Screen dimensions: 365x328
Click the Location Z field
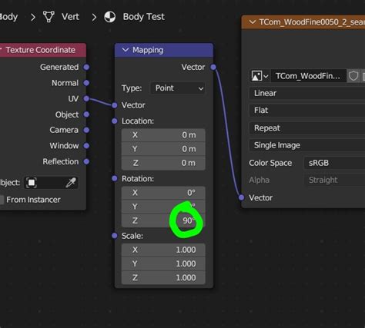(x=163, y=163)
